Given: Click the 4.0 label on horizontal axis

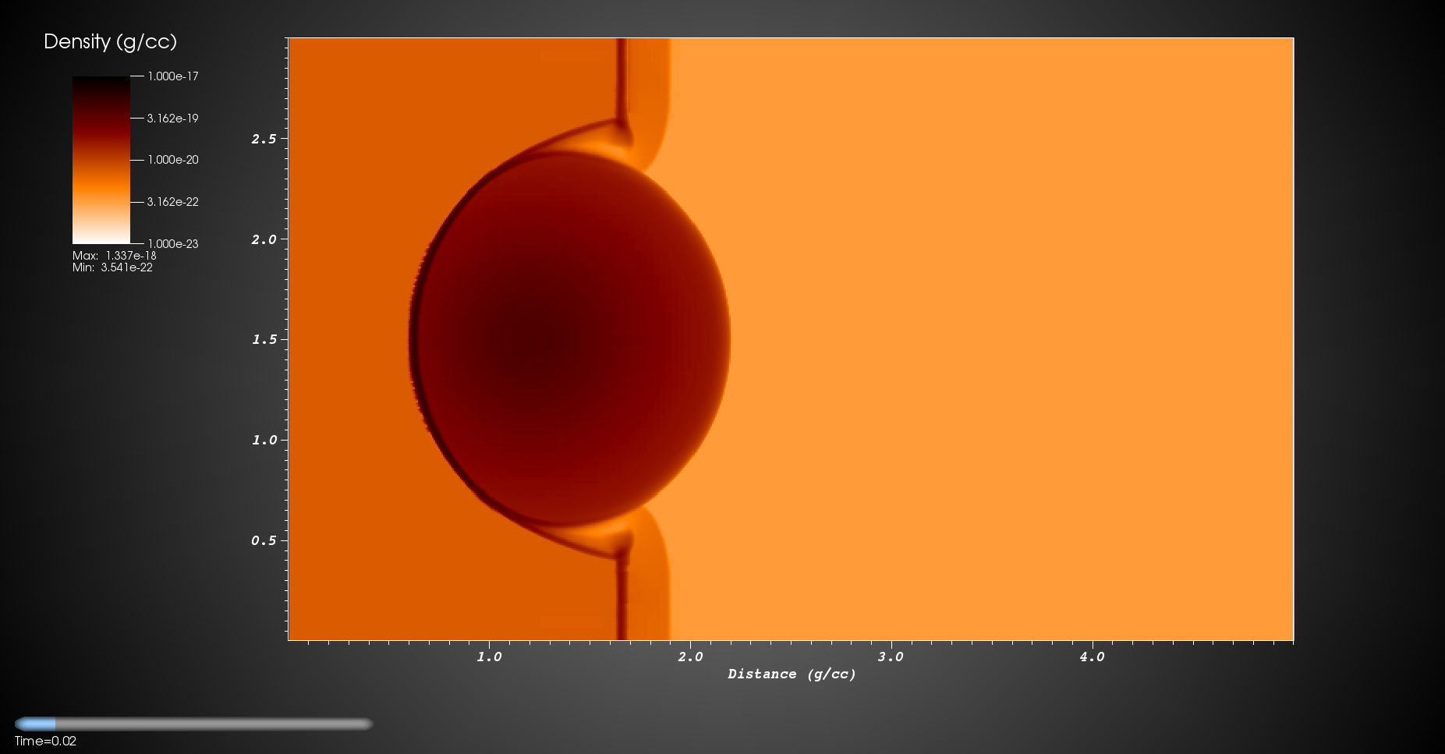Looking at the screenshot, I should coord(1092,657).
